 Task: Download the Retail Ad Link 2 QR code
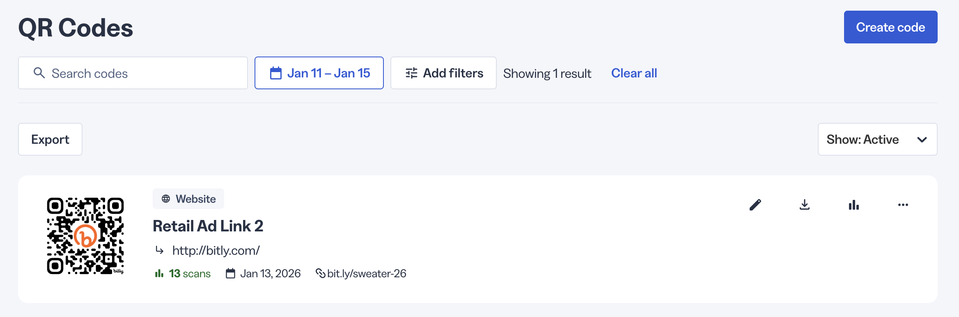[805, 205]
